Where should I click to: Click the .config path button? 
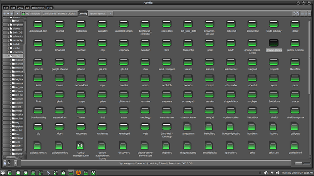coord(83,14)
